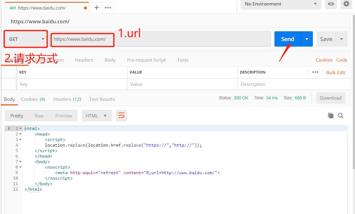Collapse the html tag fold on line 1
This screenshot has width=355, height=214.
tap(21, 129)
